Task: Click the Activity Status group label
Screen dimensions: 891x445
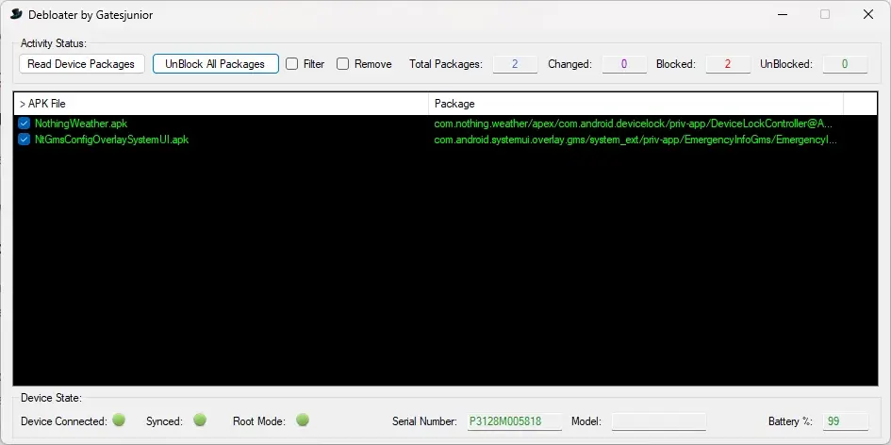Action: pos(54,43)
